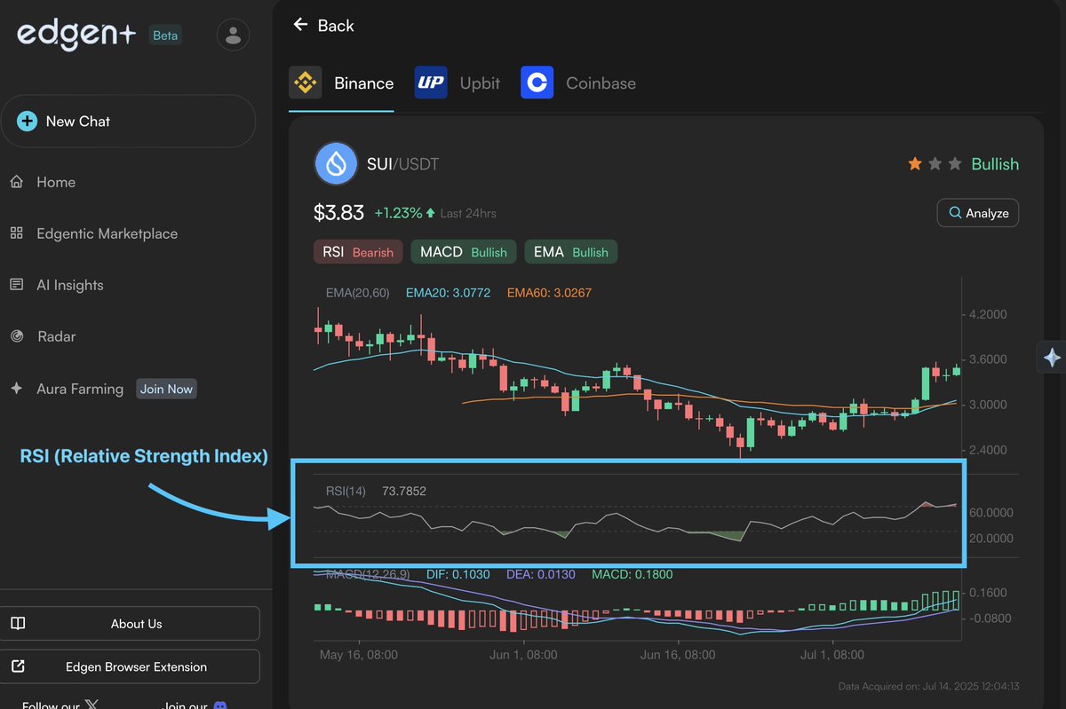Click the Home house icon
The width and height of the screenshot is (1066, 709).
[x=16, y=182]
